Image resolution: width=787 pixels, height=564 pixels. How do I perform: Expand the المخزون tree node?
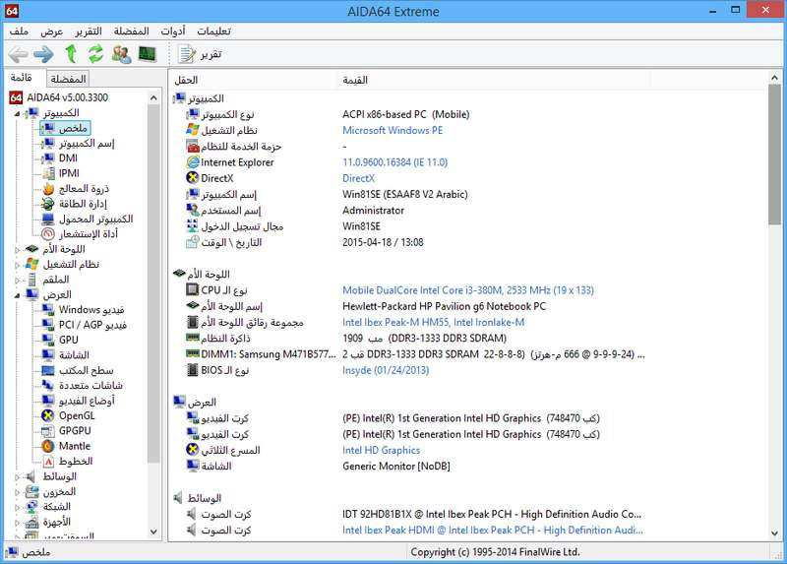[17, 492]
